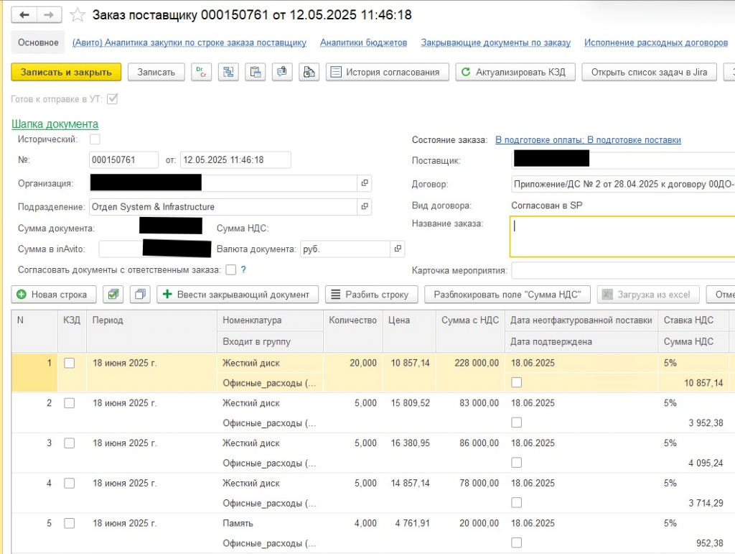Image resolution: width=735 pixels, height=554 pixels.
Task: Open the Организация field selection button
Action: 365,183
